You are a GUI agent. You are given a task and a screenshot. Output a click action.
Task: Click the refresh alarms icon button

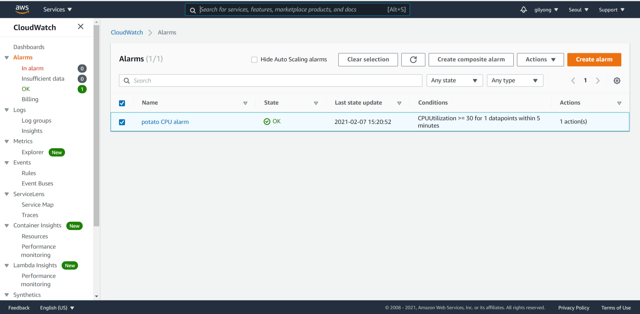point(413,60)
